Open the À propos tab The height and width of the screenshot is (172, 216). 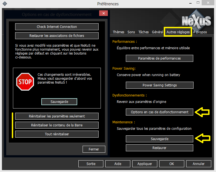tap(200, 32)
